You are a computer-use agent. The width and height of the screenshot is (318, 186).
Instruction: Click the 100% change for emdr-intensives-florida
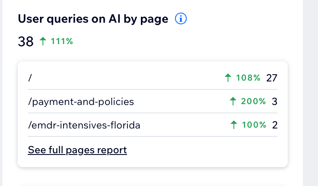pos(254,125)
